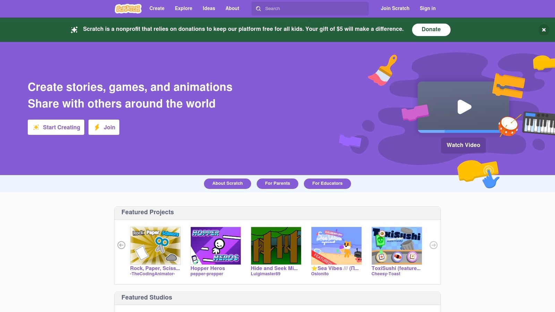Show next featured projects with right arrow

[434, 245]
